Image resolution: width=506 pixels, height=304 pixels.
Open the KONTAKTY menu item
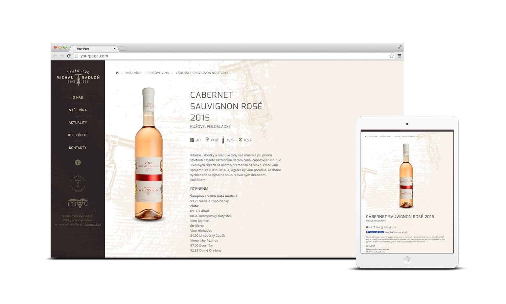point(78,148)
